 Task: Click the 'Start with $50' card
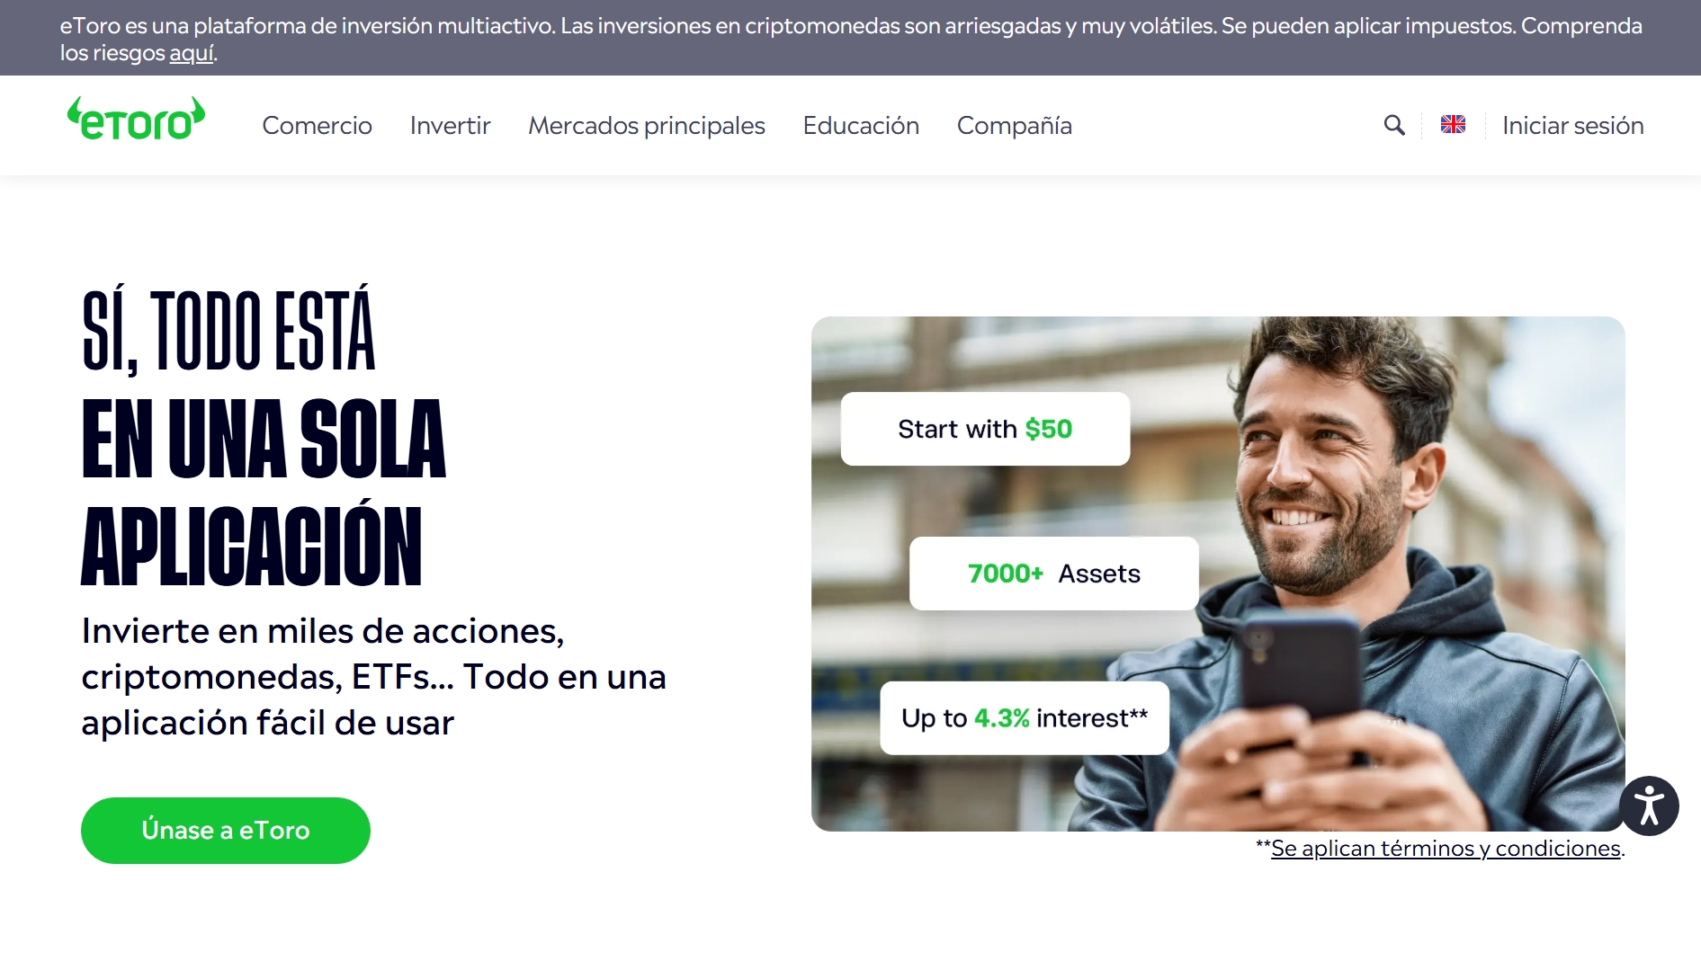985,429
